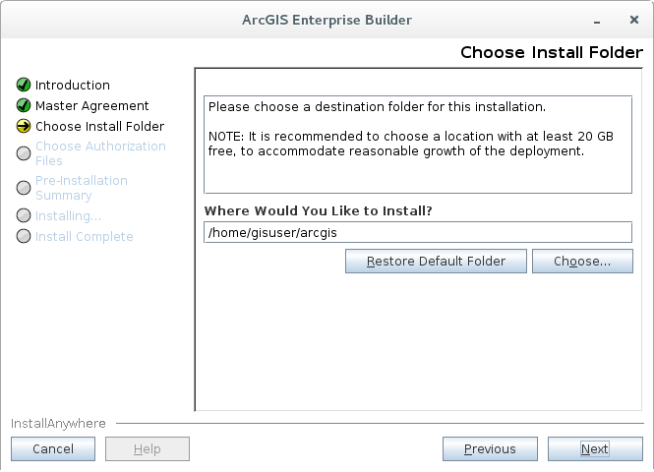The image size is (654, 472).
Task: Proceed by clicking the Next button
Action: click(x=594, y=449)
